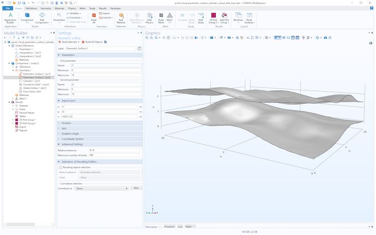Image resolution: width=376 pixels, height=235 pixels.
Task: Click the icon beside the Label field
Action: click(x=140, y=49)
